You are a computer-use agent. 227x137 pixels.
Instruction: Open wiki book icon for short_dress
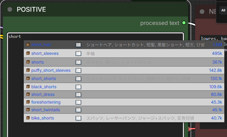[x=78, y=95]
